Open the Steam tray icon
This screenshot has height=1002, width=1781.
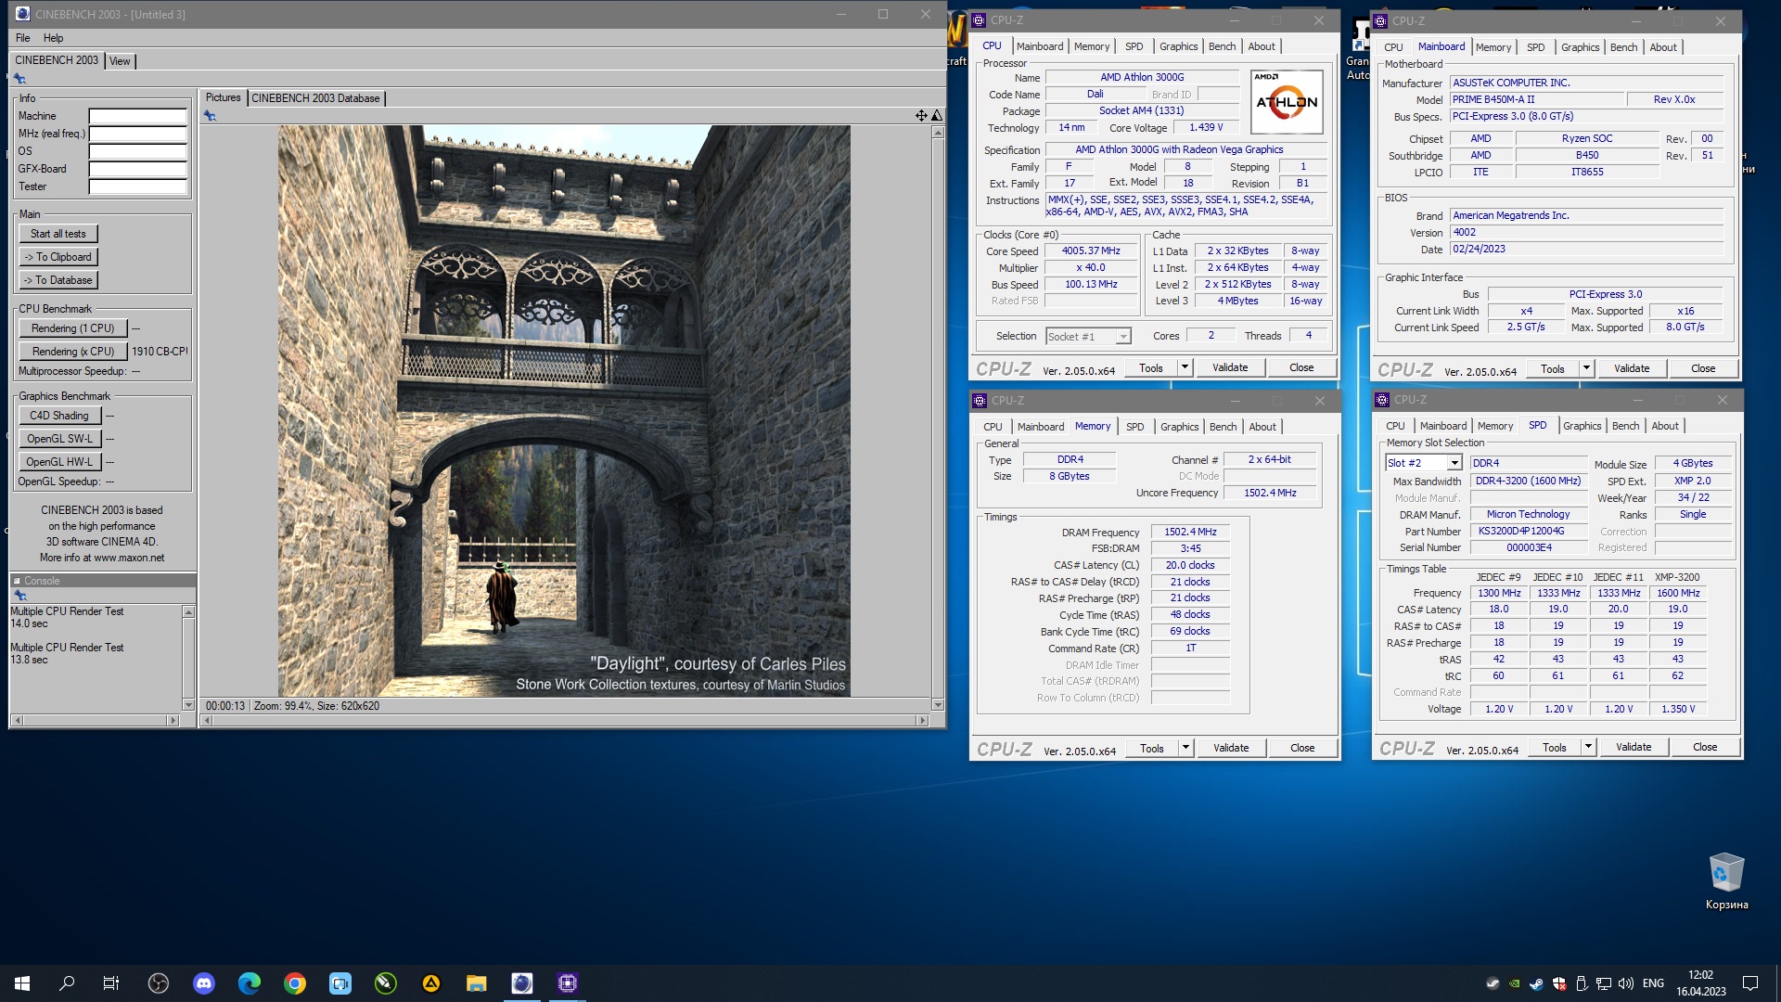(x=1537, y=983)
